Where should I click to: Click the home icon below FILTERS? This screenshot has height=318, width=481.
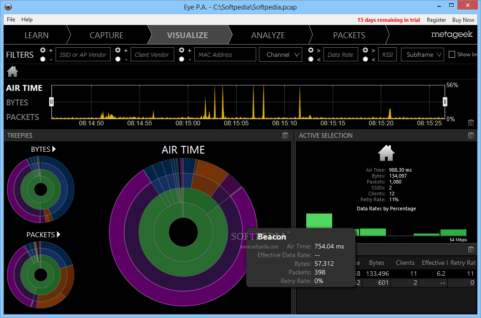(13, 71)
